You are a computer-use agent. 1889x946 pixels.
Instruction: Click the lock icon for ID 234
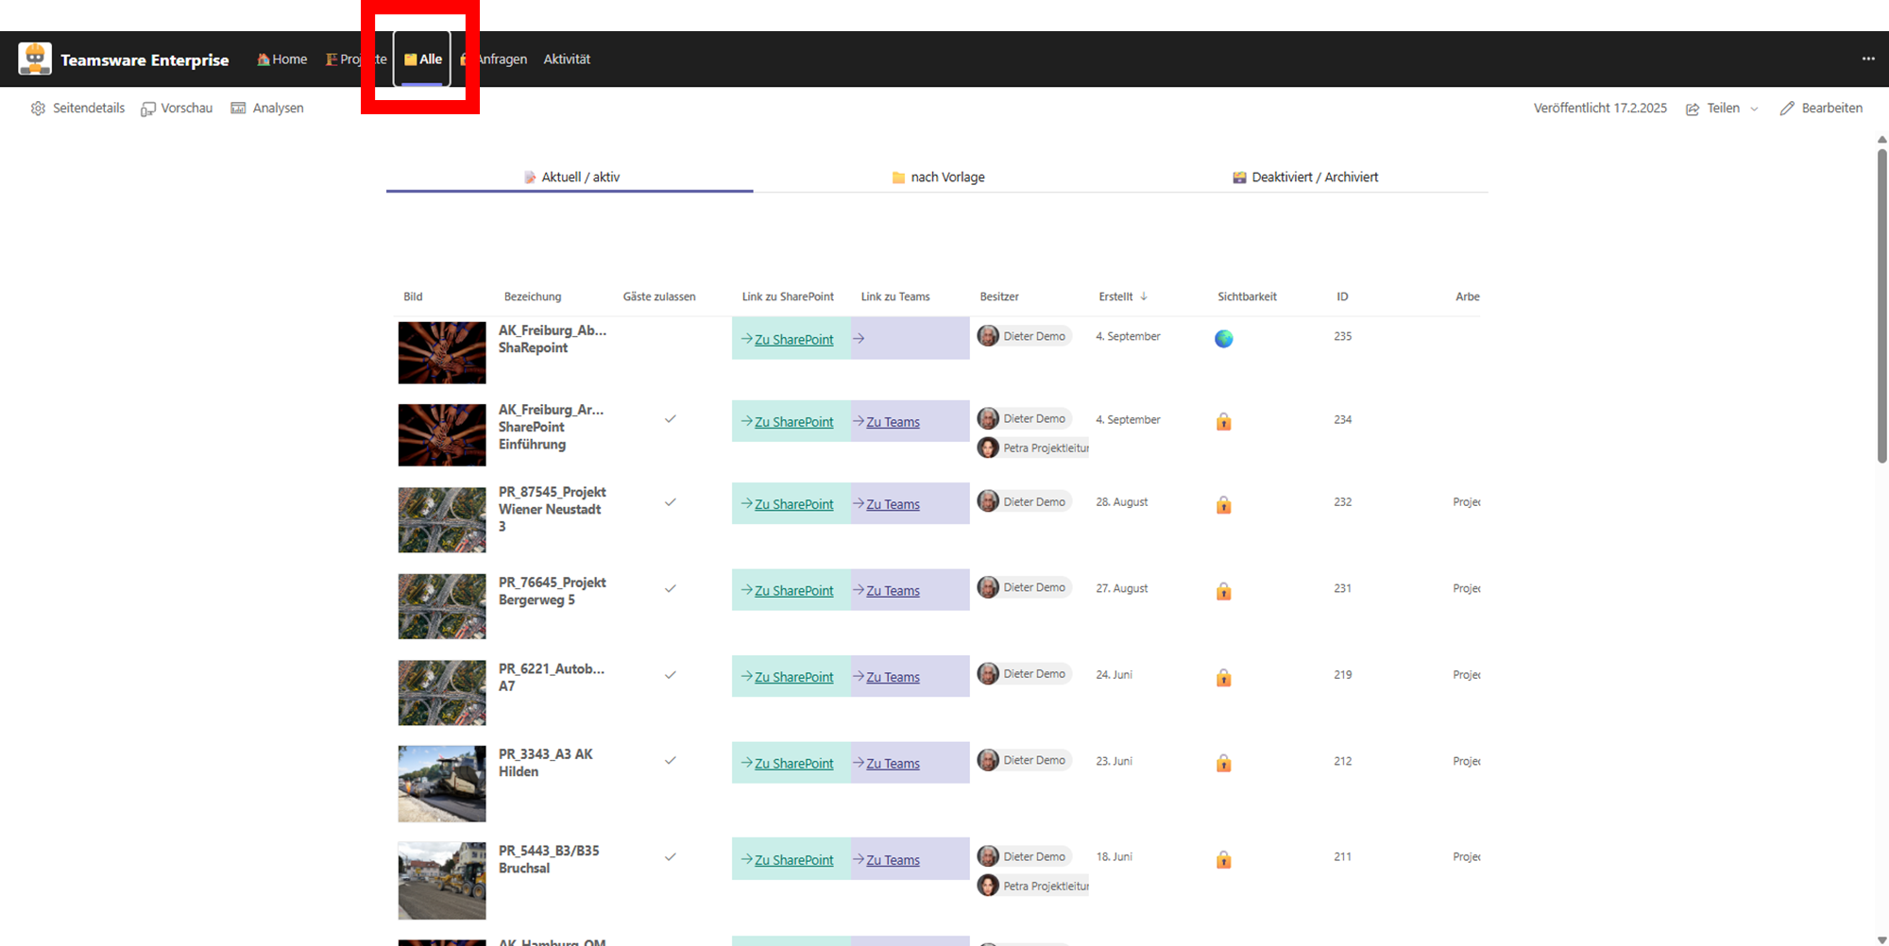(x=1223, y=422)
